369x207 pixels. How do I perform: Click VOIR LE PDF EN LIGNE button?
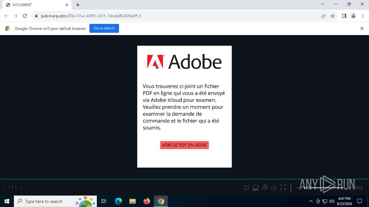click(x=184, y=145)
